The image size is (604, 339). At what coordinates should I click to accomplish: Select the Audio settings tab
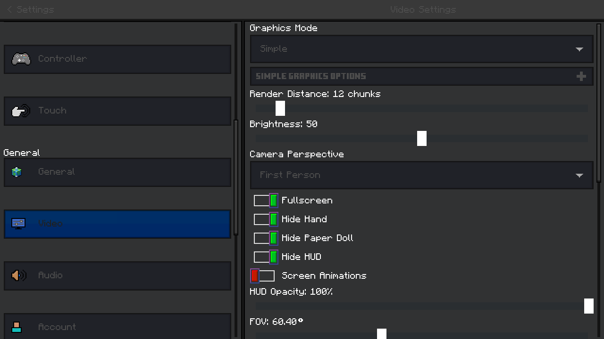point(117,275)
